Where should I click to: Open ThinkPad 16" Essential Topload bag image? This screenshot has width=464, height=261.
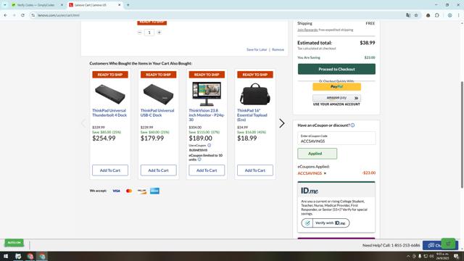point(254,94)
